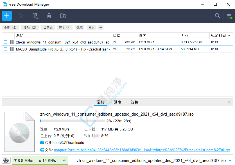Viewport: 235px width, 165px height.
Task: Add a new filter tag with plus
Action: (x=101, y=27)
